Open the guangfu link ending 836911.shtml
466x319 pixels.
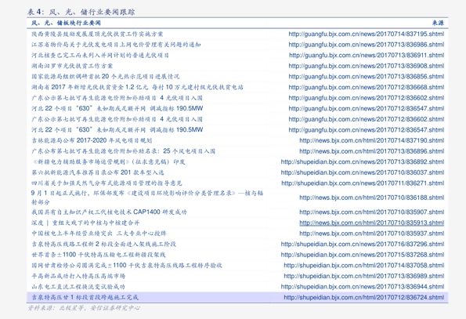(367, 56)
